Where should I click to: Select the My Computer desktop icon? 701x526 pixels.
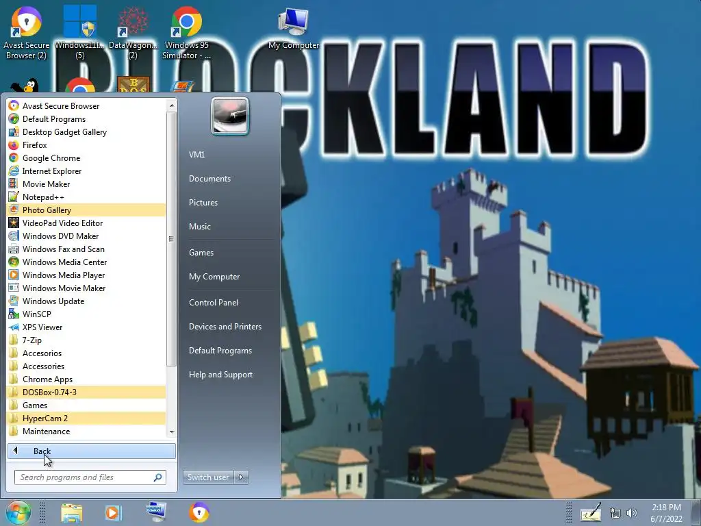click(x=294, y=29)
